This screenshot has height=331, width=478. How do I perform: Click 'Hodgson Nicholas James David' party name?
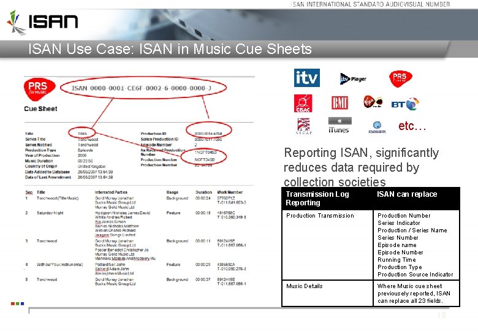123,213
